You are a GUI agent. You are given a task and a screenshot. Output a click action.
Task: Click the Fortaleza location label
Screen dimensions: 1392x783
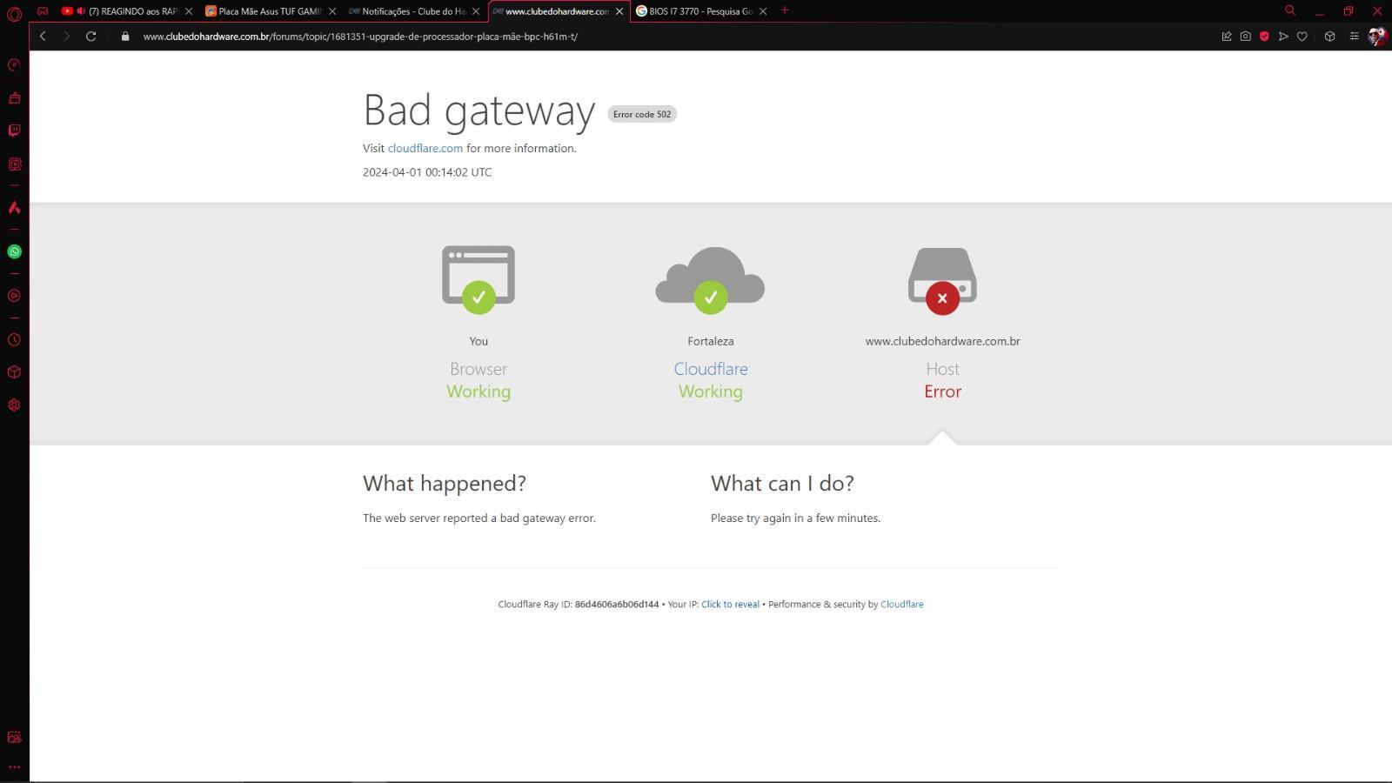[711, 341]
